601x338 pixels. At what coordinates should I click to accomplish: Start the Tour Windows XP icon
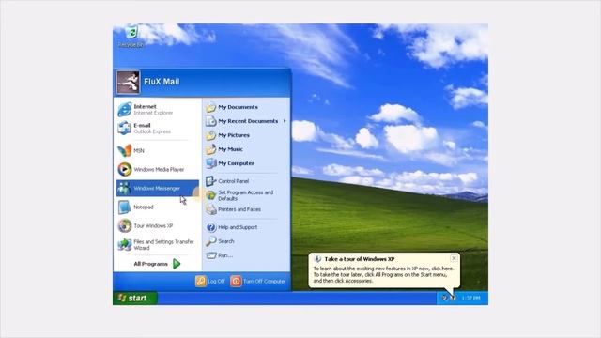[x=125, y=225]
